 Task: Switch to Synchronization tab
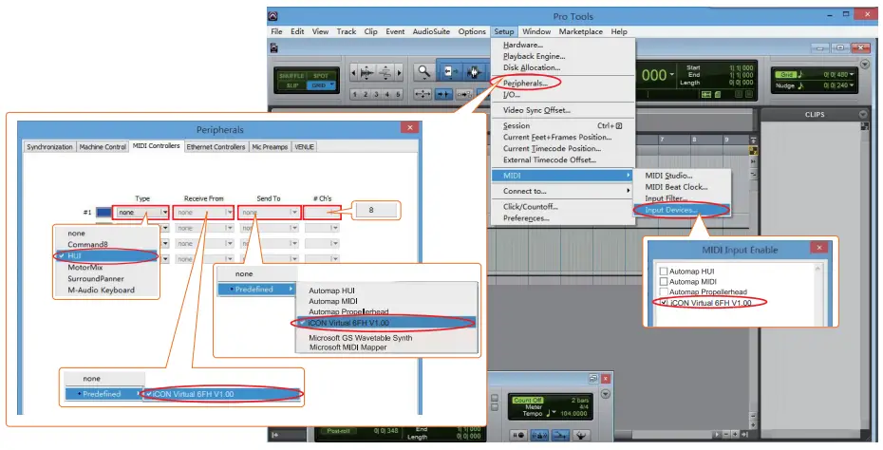(x=49, y=147)
